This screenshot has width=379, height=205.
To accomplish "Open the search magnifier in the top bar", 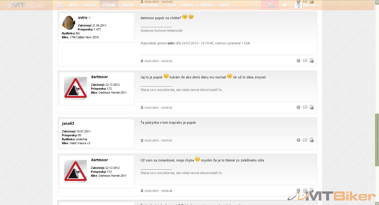I will click(255, 5).
